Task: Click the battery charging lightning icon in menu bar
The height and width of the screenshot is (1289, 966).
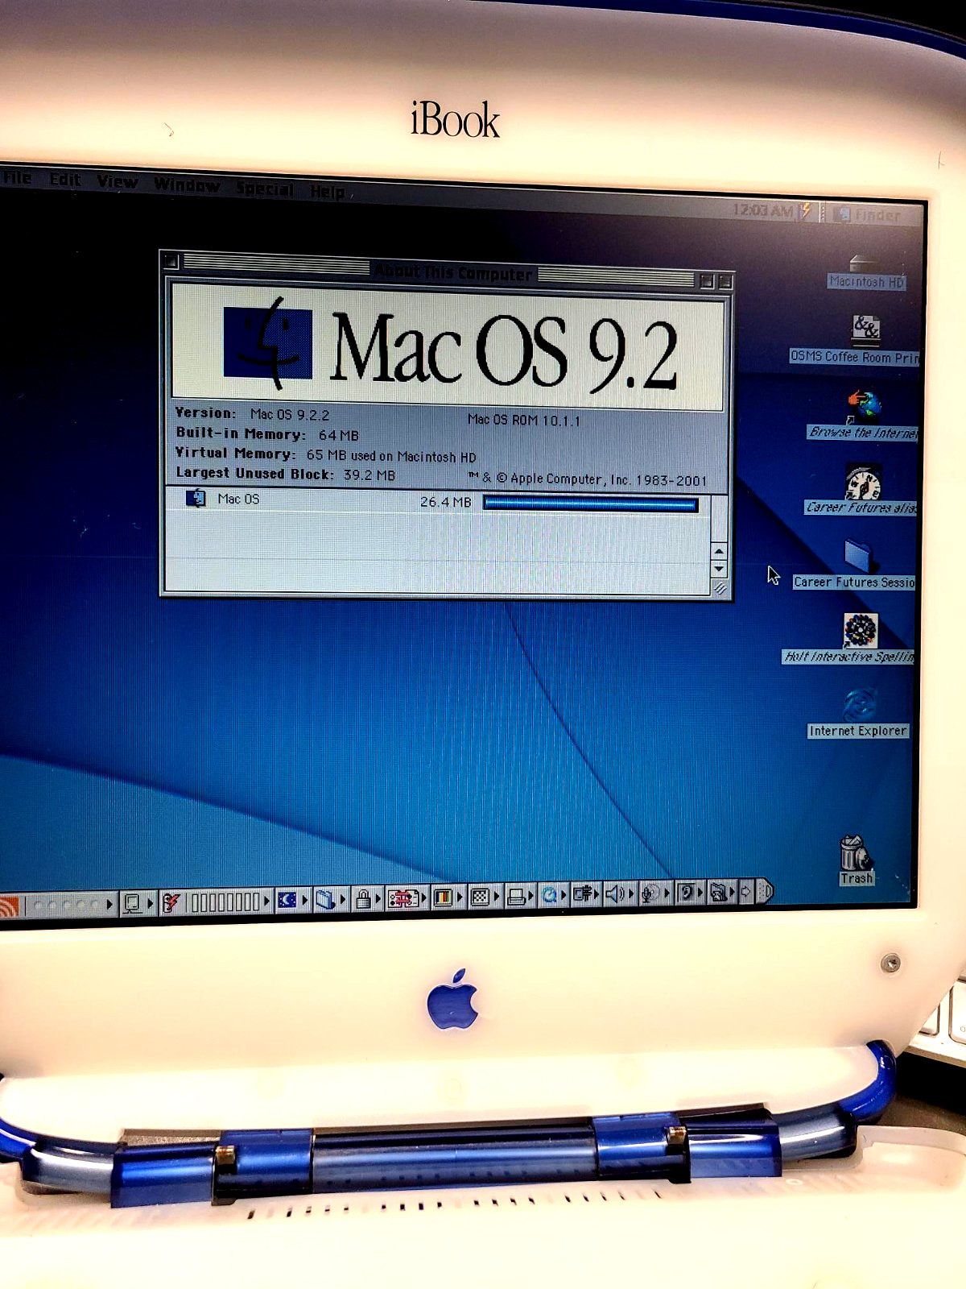Action: pos(804,211)
